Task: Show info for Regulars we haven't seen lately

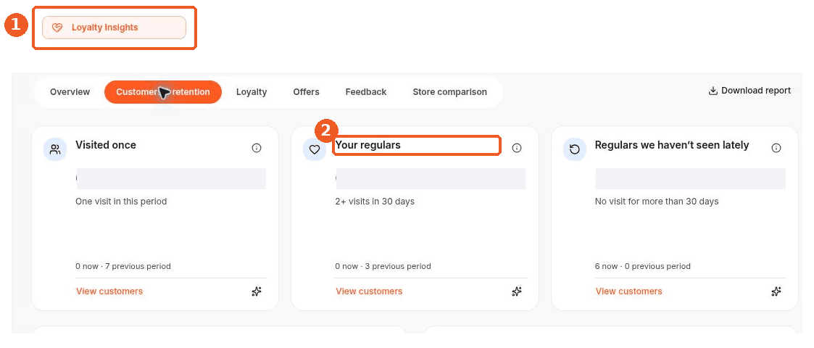Action: pyautogui.click(x=776, y=148)
